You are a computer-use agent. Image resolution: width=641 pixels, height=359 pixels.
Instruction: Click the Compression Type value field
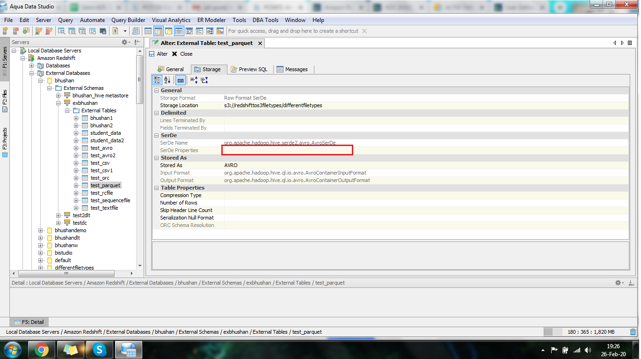pos(426,195)
